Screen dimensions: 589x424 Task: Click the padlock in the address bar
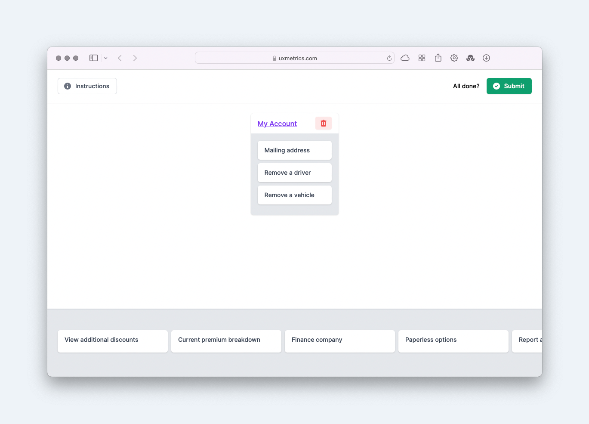pyautogui.click(x=274, y=58)
